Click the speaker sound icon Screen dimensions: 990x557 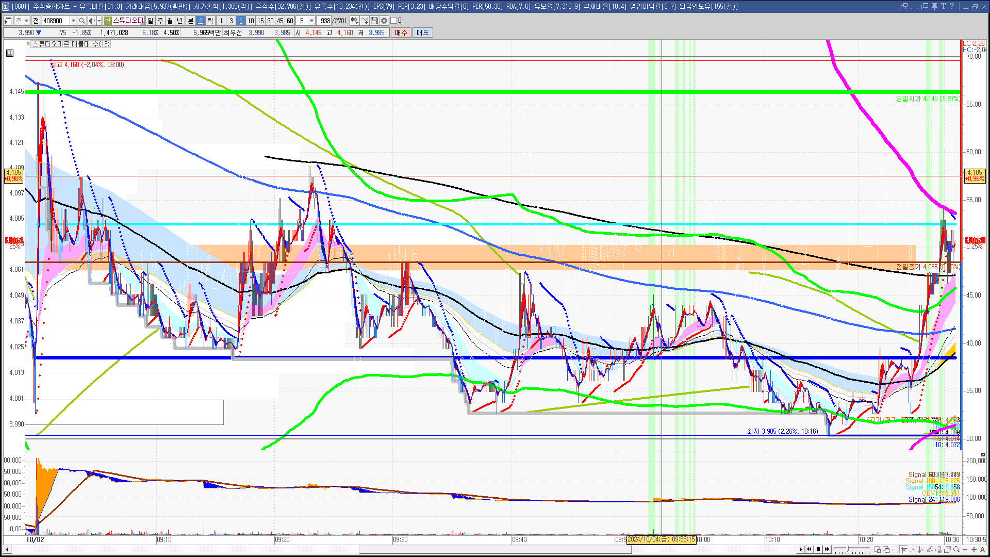(x=91, y=21)
